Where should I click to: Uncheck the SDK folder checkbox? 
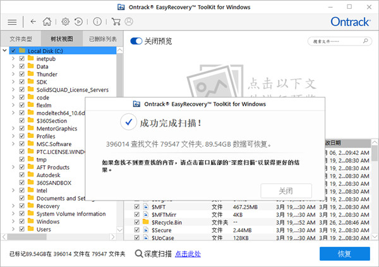pos(21,82)
